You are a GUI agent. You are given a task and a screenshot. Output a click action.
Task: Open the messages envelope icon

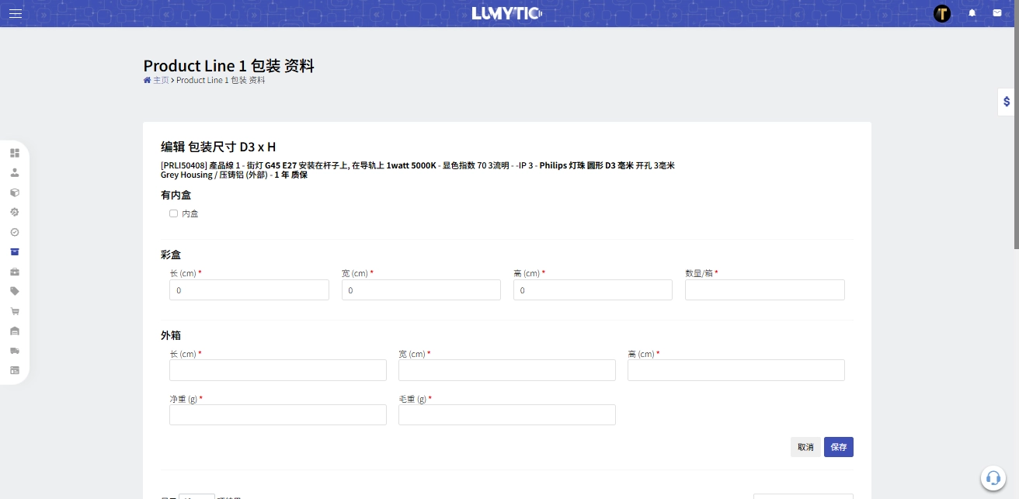[x=997, y=13]
